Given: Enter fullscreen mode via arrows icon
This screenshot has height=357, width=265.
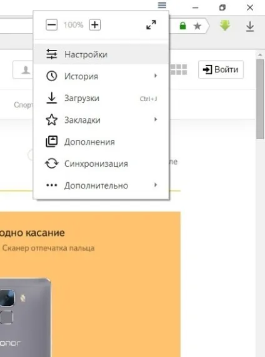Looking at the screenshot, I should point(151,25).
